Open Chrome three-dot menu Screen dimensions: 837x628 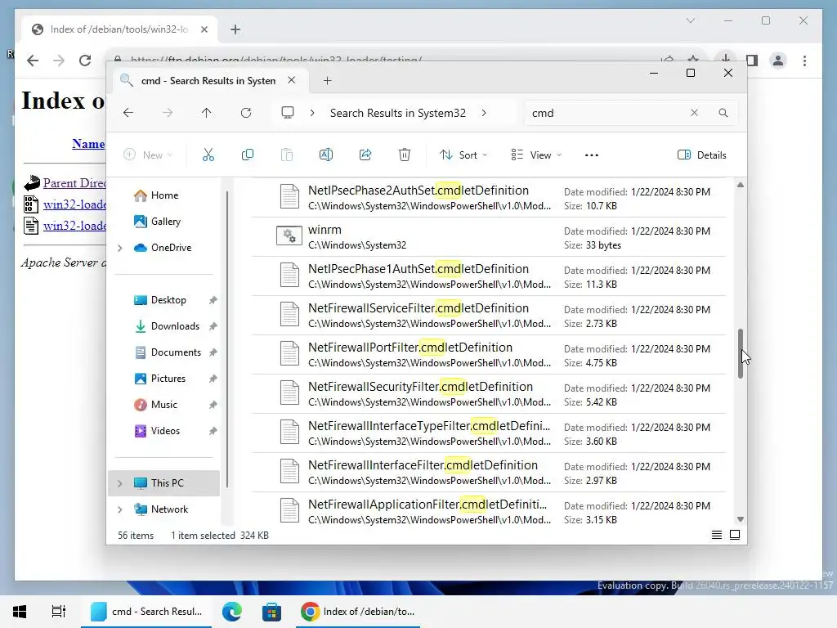point(804,61)
